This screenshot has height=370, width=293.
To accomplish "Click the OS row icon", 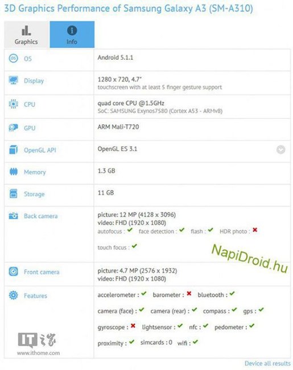I will pyautogui.click(x=13, y=58).
